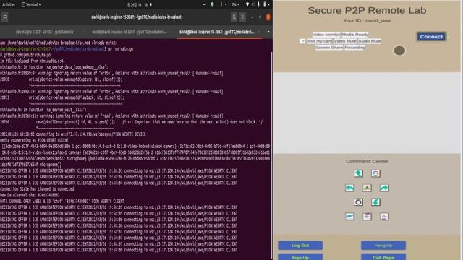Click the network status icon in top bar

[247, 4]
